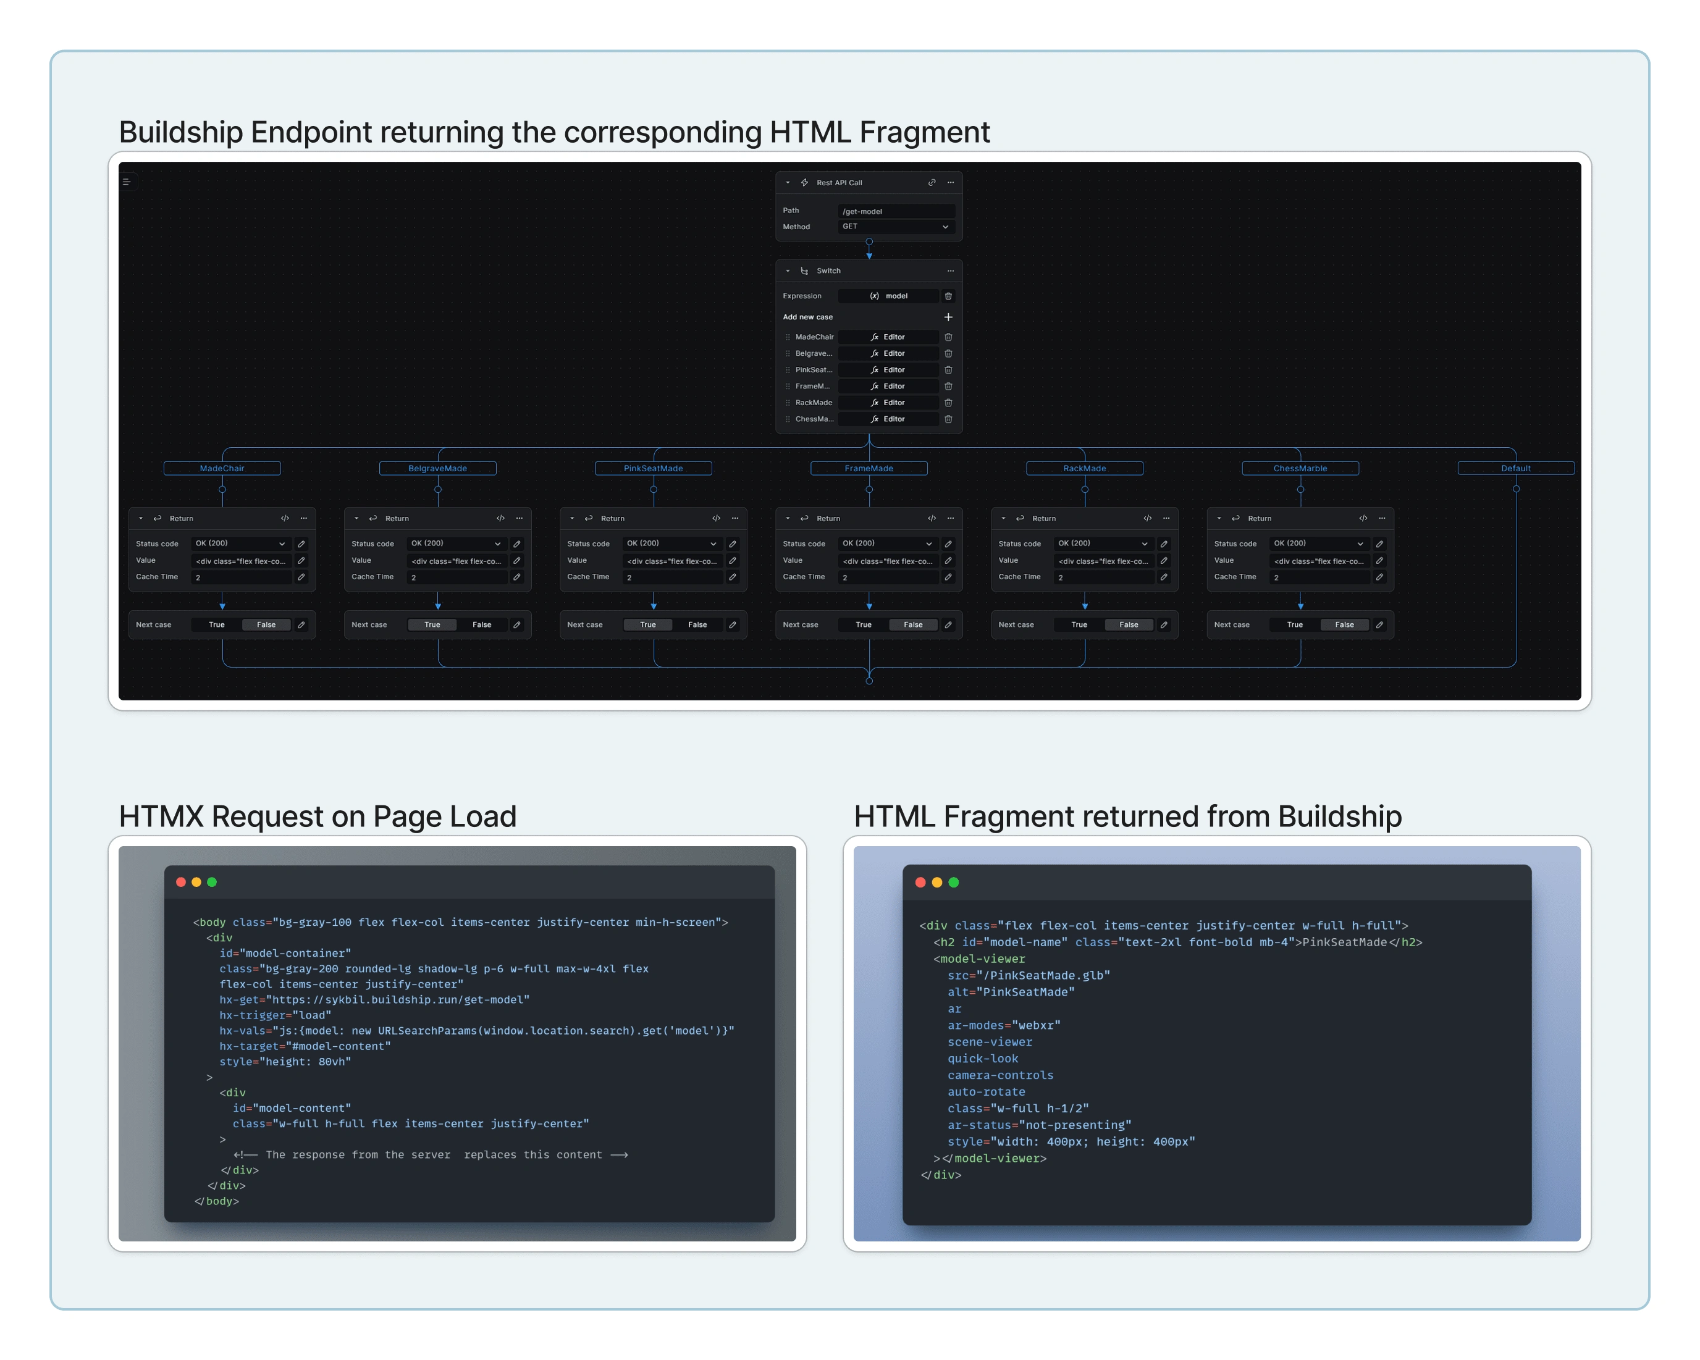Image resolution: width=1700 pixels, height=1360 pixels.
Task: Grab the drag handle of the MadeChair case
Action: [x=787, y=337]
